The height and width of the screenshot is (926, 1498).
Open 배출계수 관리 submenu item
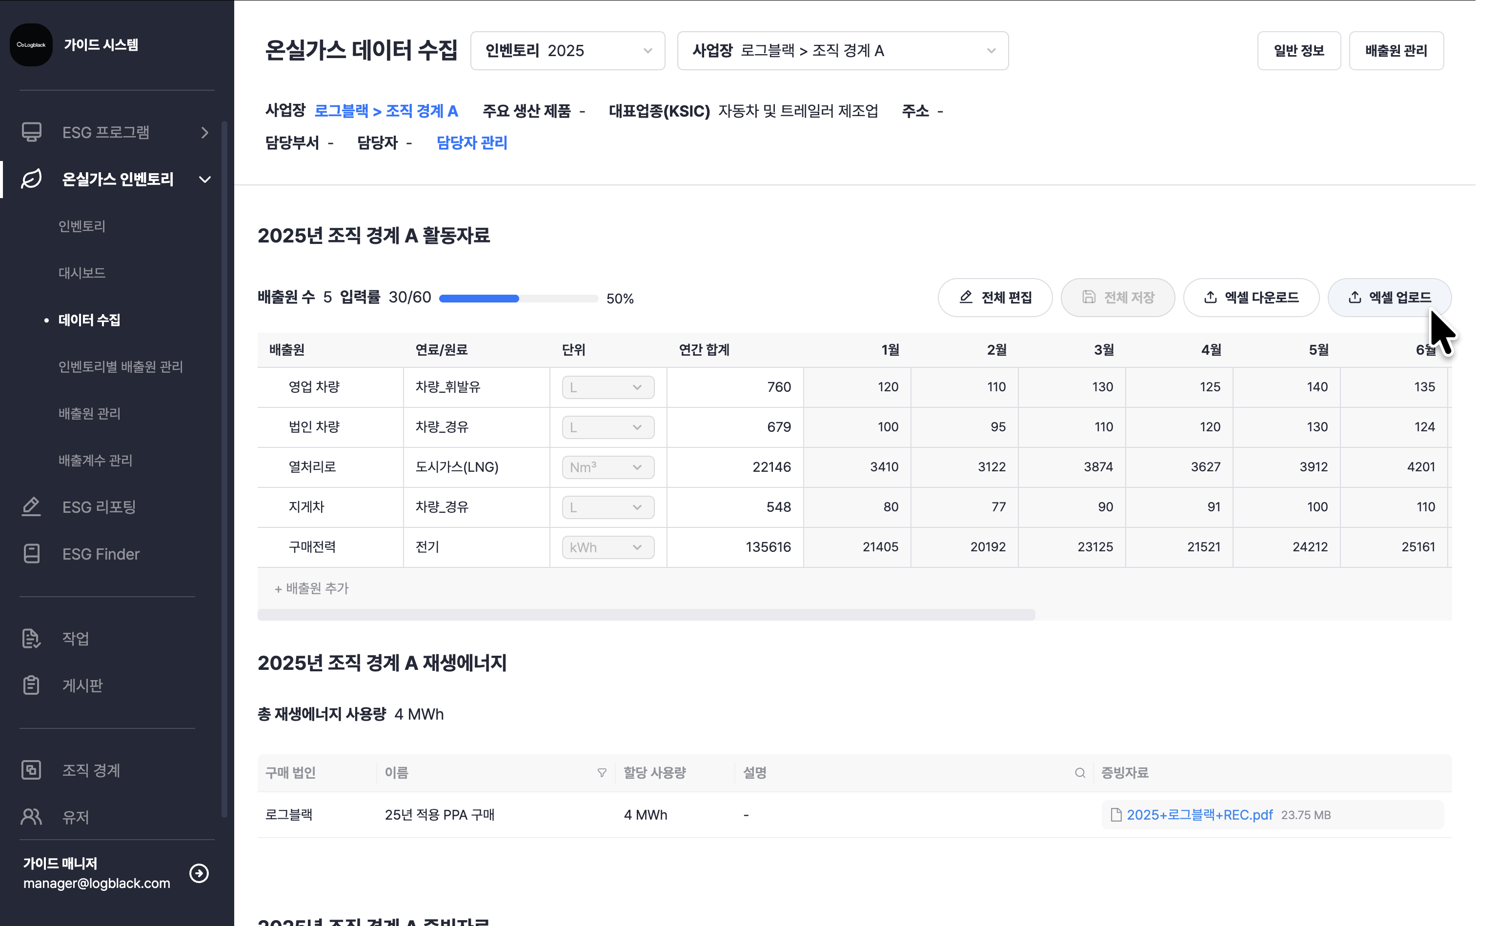pos(96,460)
